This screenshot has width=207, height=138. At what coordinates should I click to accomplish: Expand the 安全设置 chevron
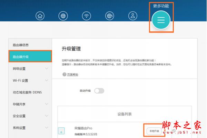47,116
